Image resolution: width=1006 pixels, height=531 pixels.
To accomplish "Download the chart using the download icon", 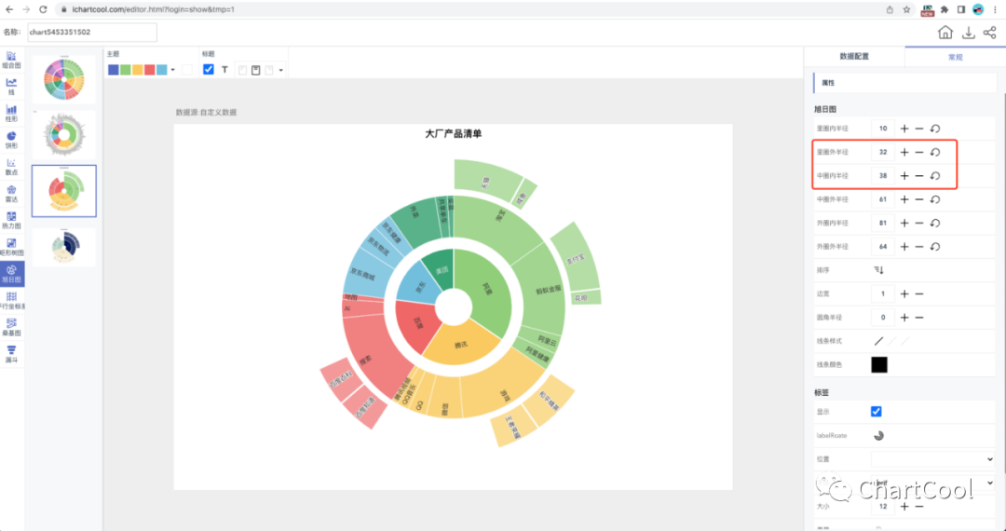I will tap(968, 33).
